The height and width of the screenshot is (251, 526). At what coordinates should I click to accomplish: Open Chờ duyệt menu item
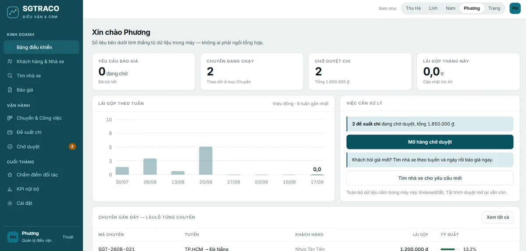coord(41,146)
